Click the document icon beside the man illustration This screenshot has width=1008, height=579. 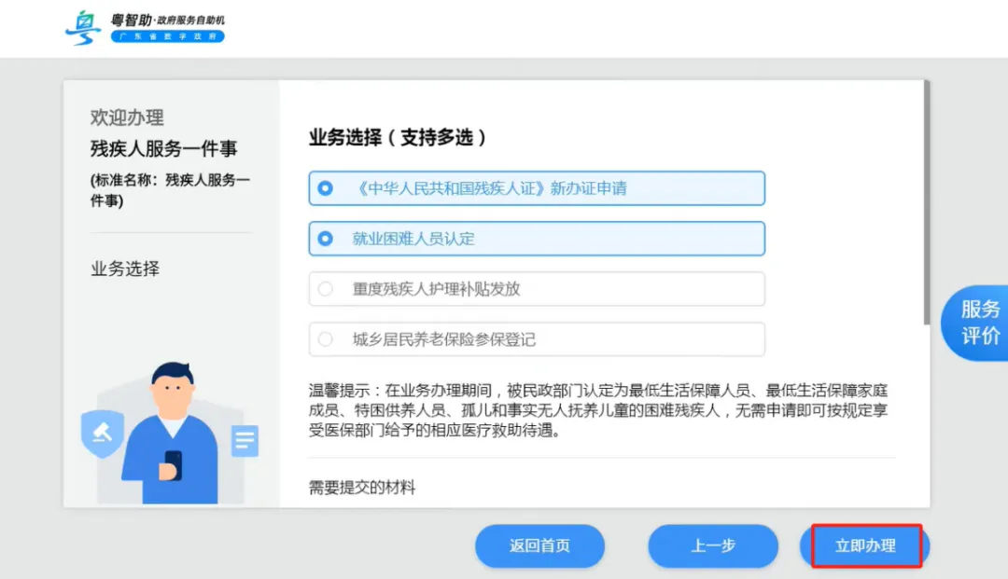coord(245,440)
